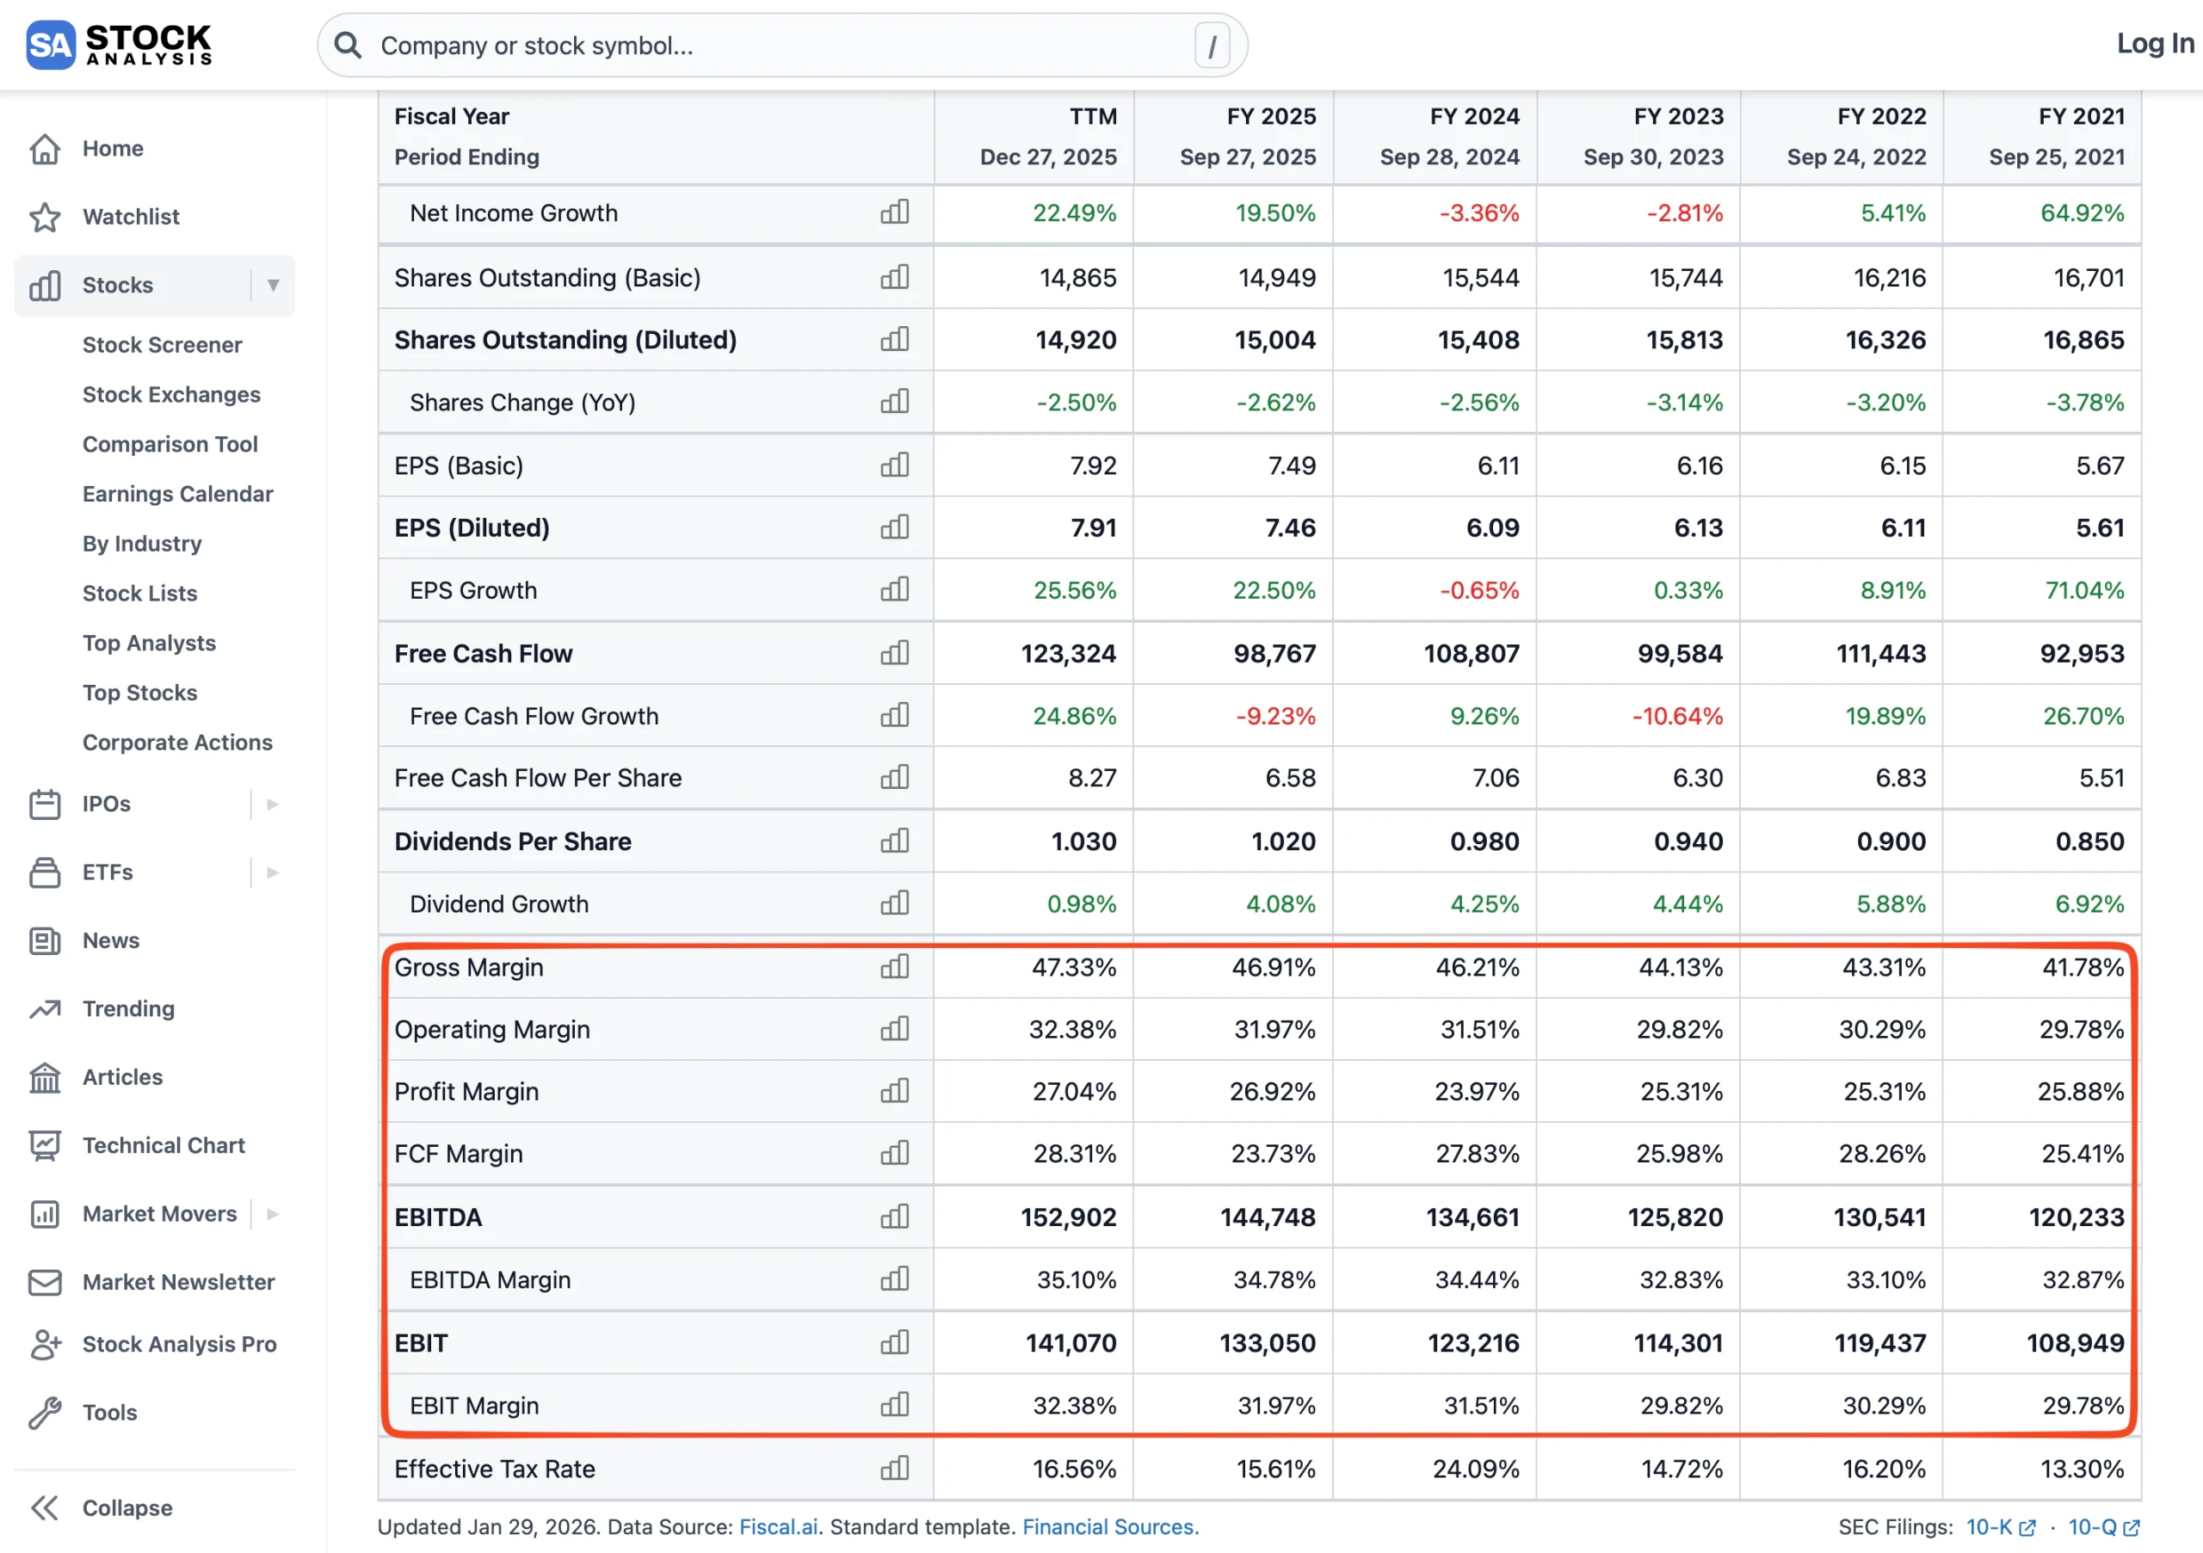Image resolution: width=2203 pixels, height=1553 pixels.
Task: Click Log In button
Action: [2154, 43]
